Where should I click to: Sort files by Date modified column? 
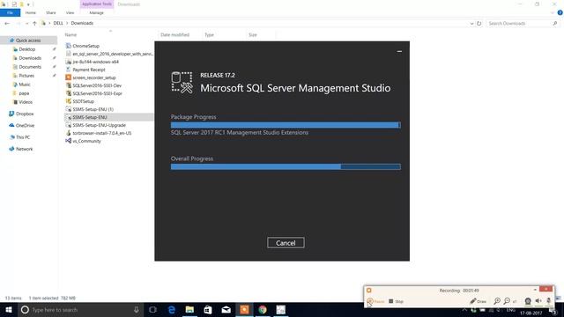click(x=174, y=35)
